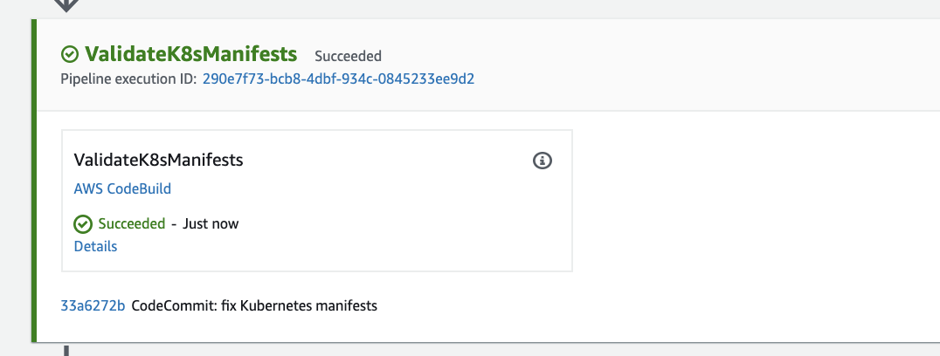The height and width of the screenshot is (356, 940).
Task: Open commit 33a6272b link
Action: click(x=93, y=305)
